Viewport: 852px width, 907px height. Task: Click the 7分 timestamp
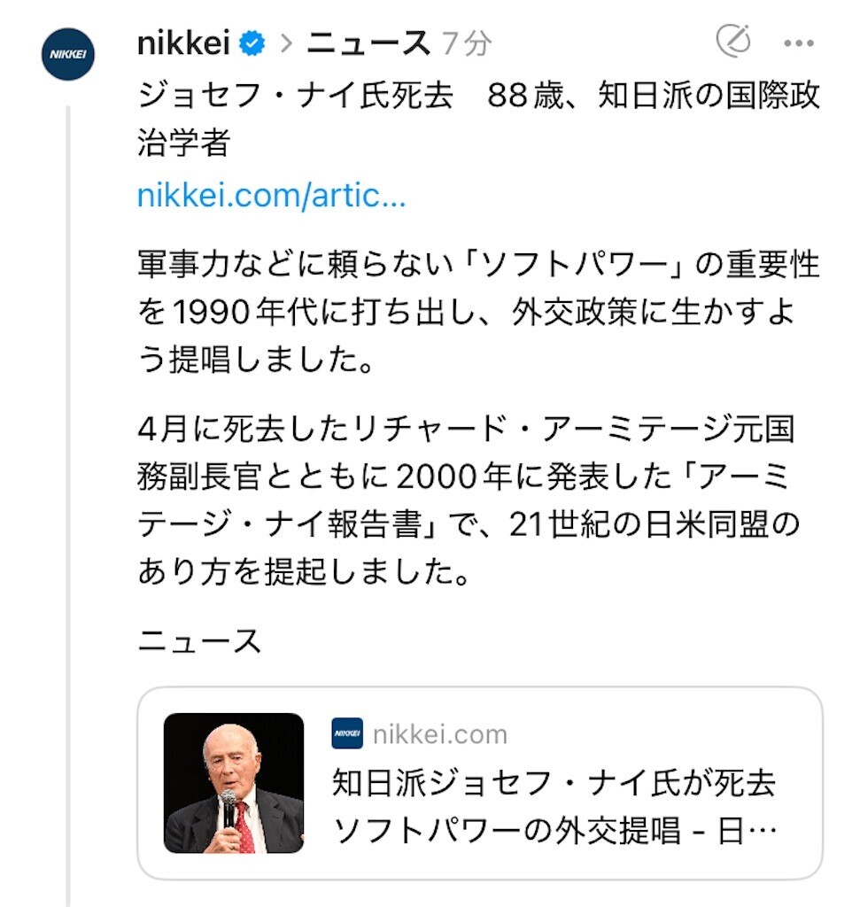(467, 44)
